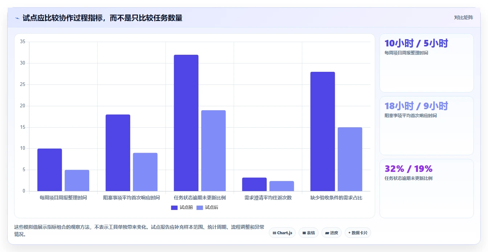This screenshot has height=252, width=488.
Task: Click the 数据卡片 chip
Action: [x=358, y=233]
